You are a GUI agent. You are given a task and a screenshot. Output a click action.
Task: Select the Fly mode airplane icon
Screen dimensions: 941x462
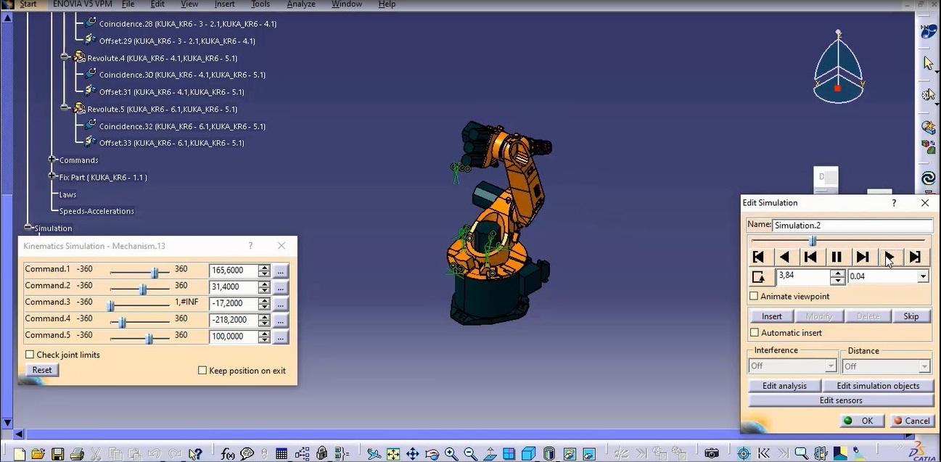[x=374, y=454]
